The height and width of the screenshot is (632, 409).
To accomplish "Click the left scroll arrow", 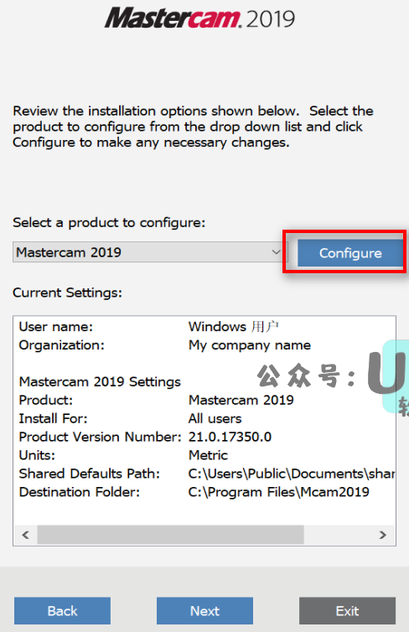I will [25, 535].
